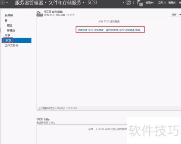Select 共享 in the left sidebar
181x144 pixels.
coord(7,36)
